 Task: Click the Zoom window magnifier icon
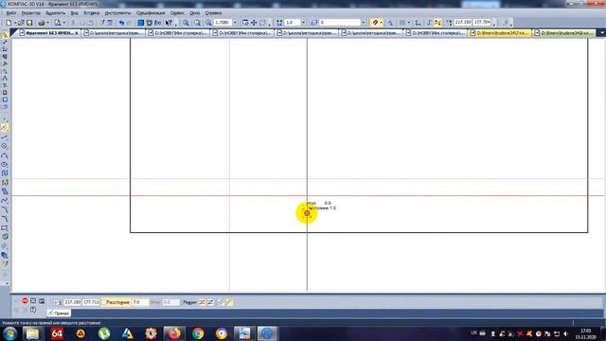click(198, 23)
